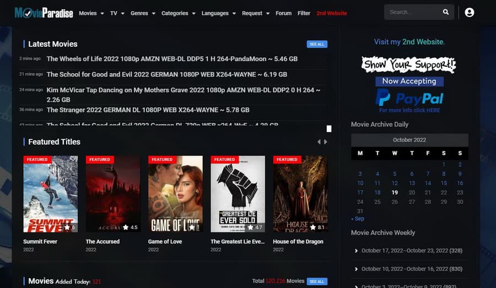Expand the Genres dropdown menu

click(143, 13)
